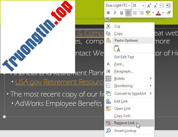Click the Font letter A icon
The height and width of the screenshot is (137, 178).
tap(108, 64)
